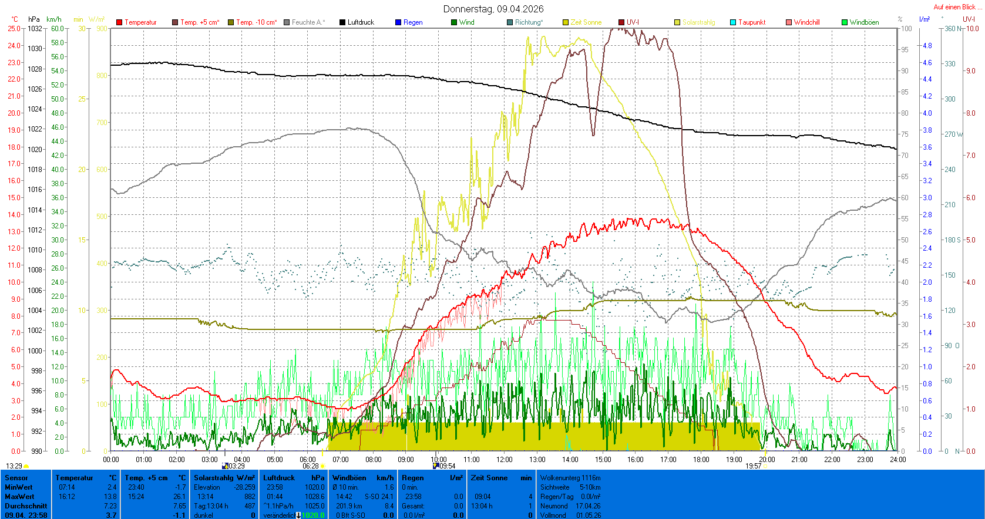
Task: Click the sun icon beside 13:29
Action: 26,466
